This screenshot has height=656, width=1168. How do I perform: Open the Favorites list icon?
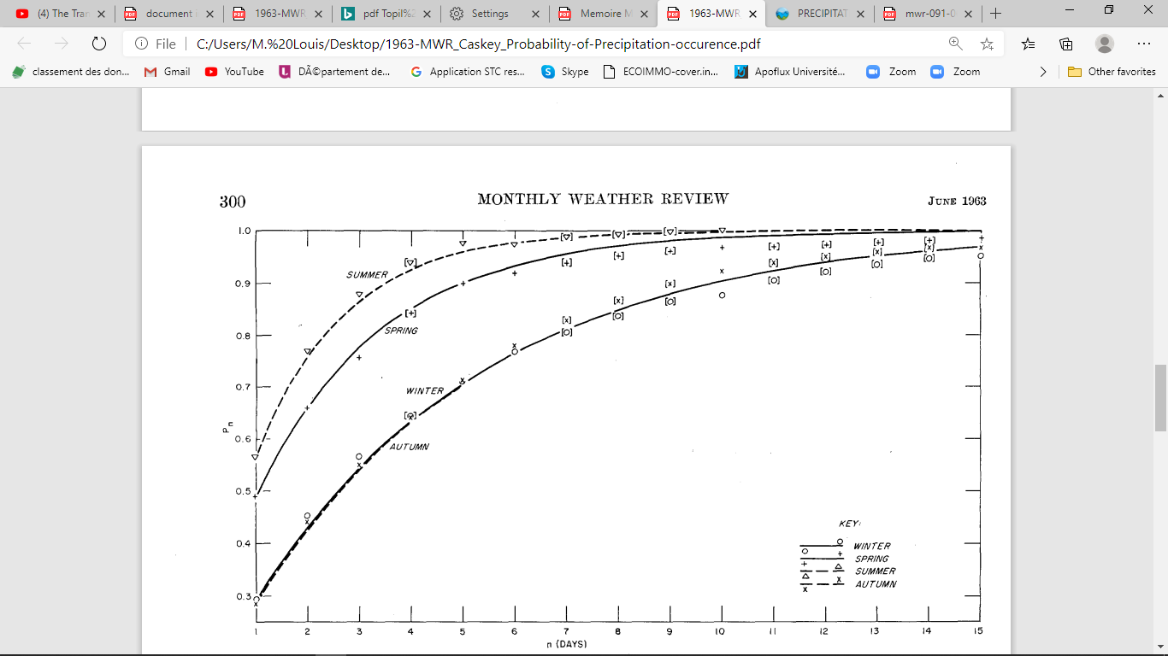[1029, 44]
